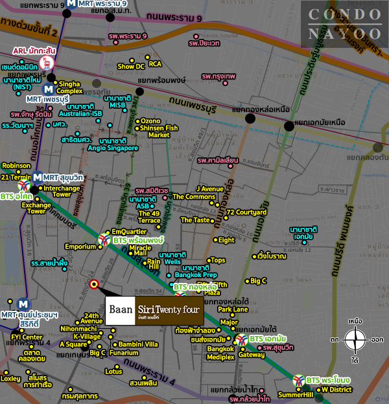This screenshot has width=389, height=404.
Task: Open the Baan Siri Twenty four logo banner
Action: tap(154, 311)
